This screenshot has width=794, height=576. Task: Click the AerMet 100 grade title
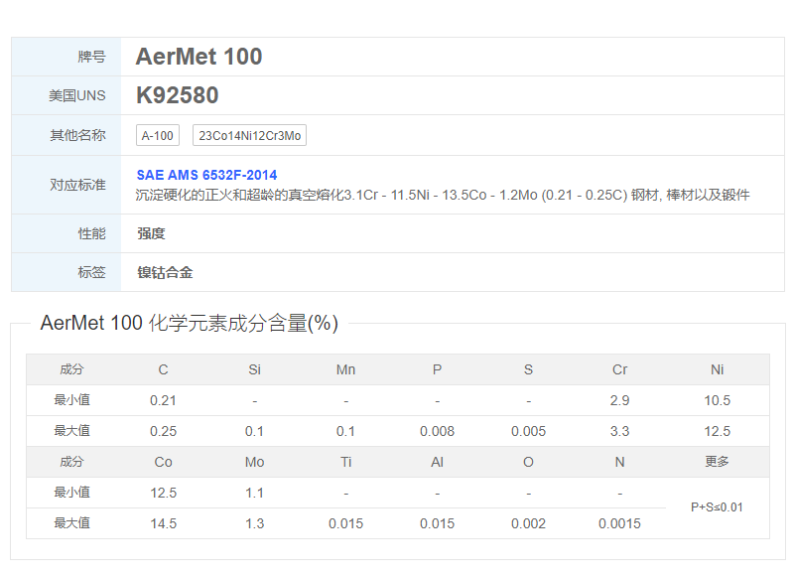[x=199, y=57]
